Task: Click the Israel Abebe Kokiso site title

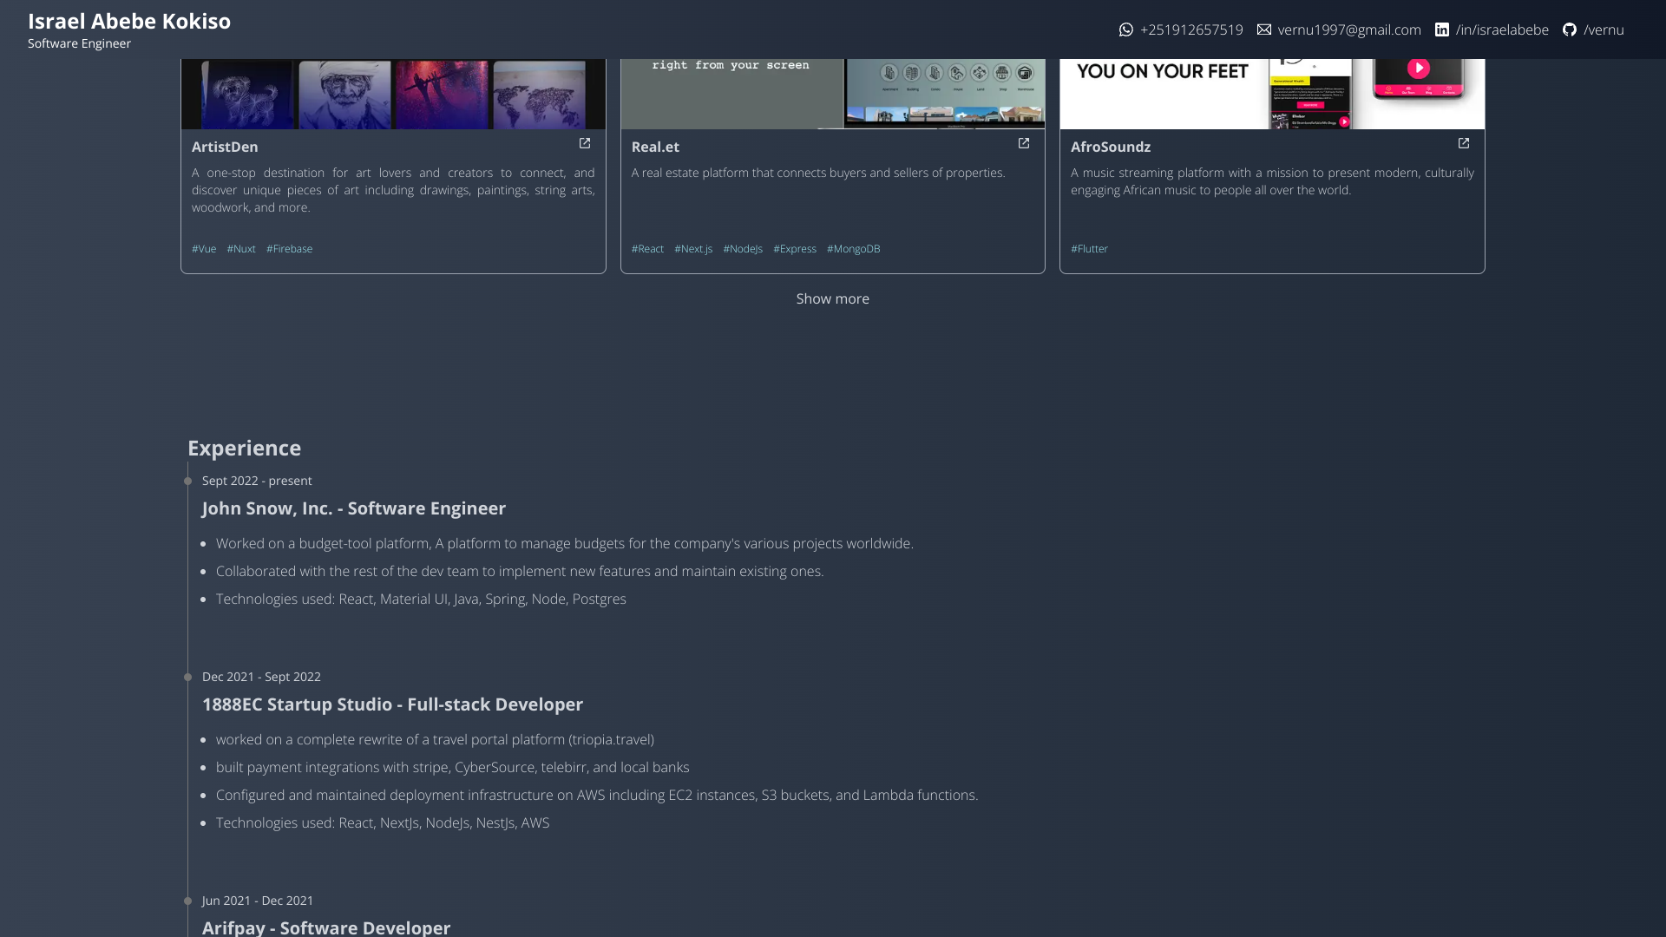Action: pos(129,21)
